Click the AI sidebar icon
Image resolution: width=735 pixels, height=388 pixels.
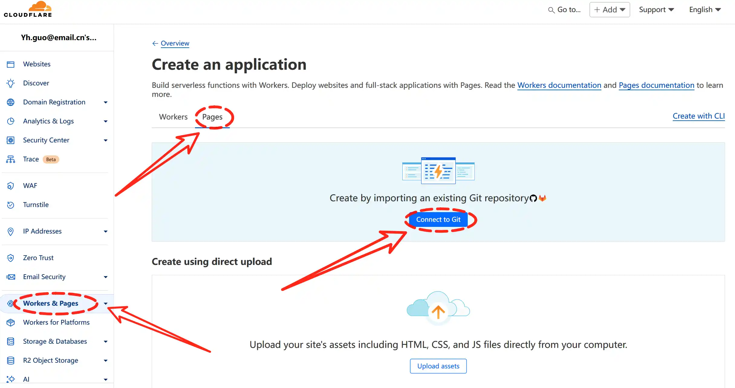tap(11, 379)
